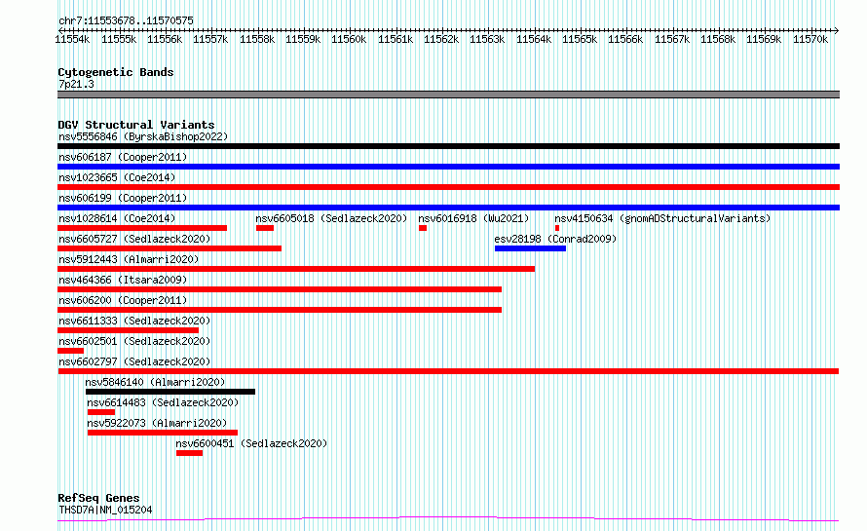Screen dimensions: 867x531
Task: Click the Cytogenetic Bands track title
Action: click(116, 72)
